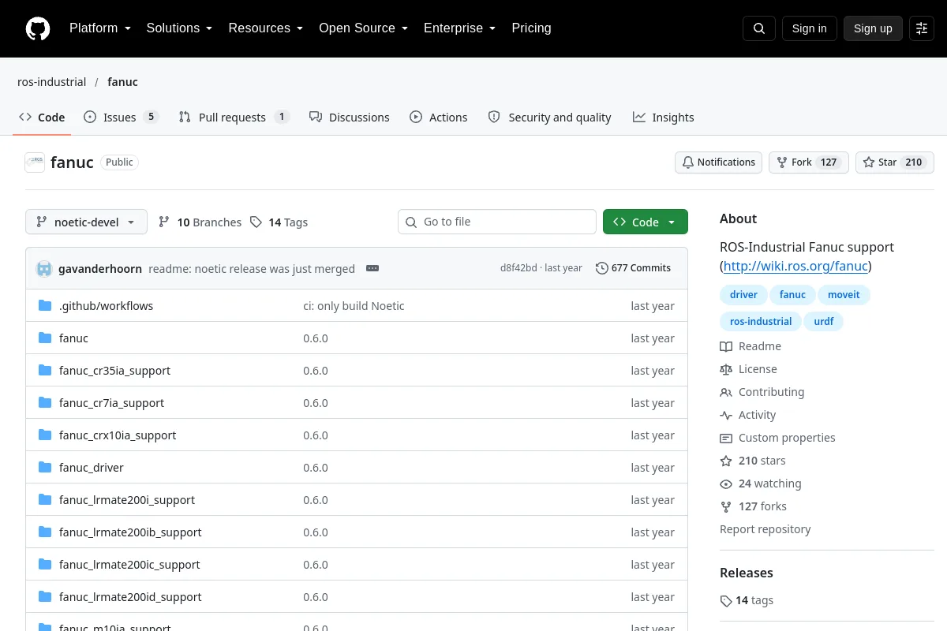Open the Activity sidebar link
This screenshot has height=631, width=947.
(748, 415)
